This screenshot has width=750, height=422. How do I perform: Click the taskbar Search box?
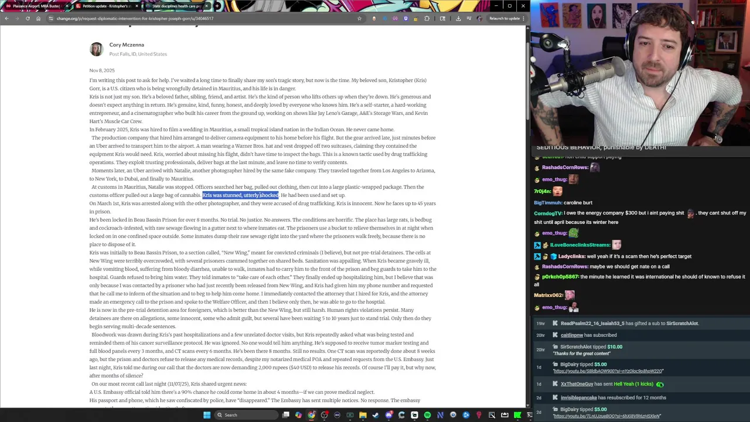point(246,415)
